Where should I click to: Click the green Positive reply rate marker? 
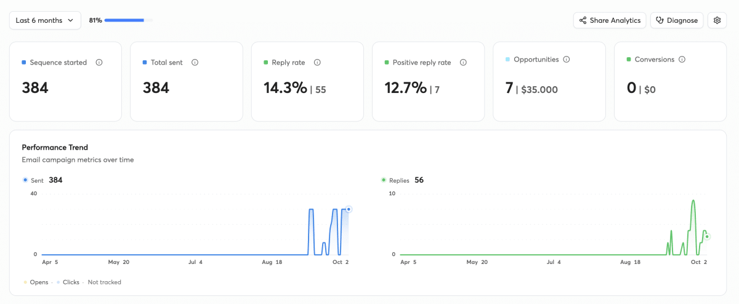(387, 62)
